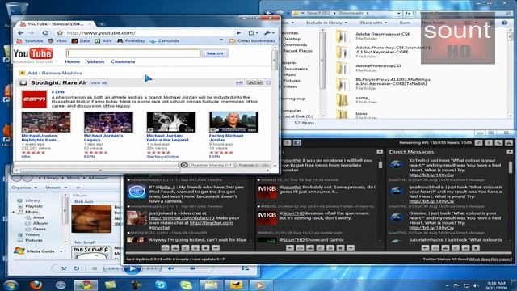Click the YouTube logo

33,53
